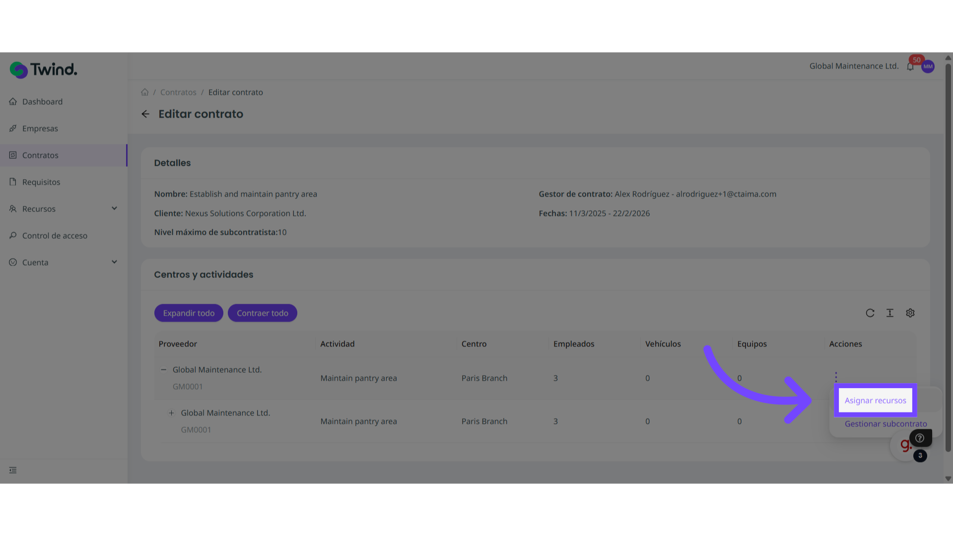Click the home breadcrumb icon
This screenshot has height=536, width=953.
[145, 92]
